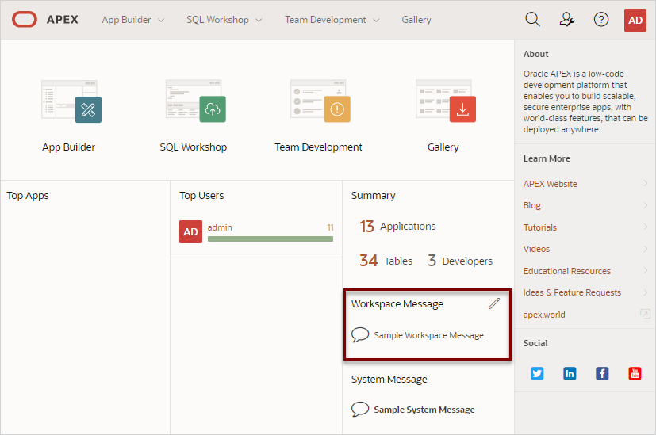
Task: Open the YouTube social icon
Action: pos(635,373)
